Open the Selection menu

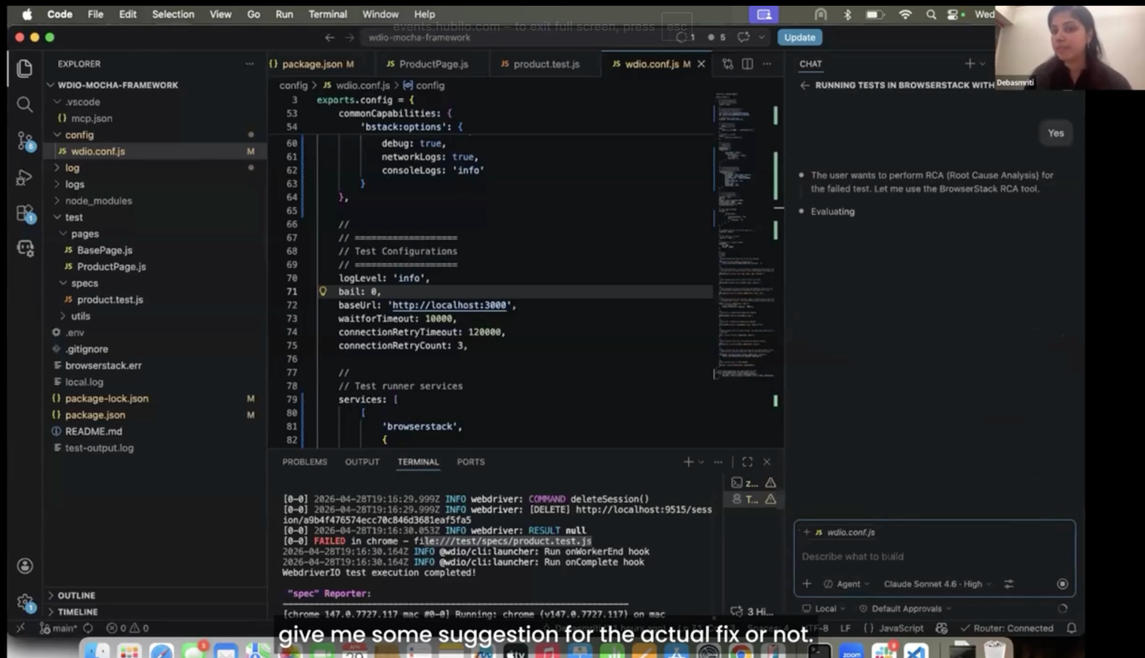coord(173,14)
